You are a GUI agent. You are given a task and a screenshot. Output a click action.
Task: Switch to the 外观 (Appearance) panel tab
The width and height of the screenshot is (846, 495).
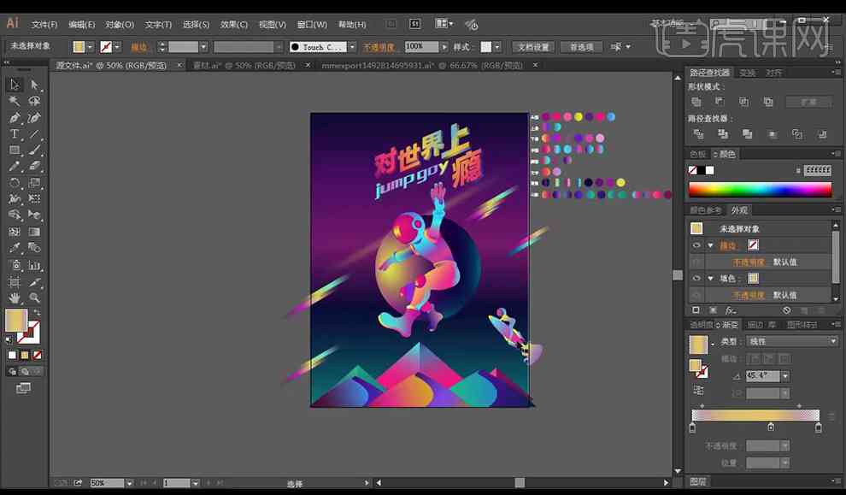click(739, 210)
